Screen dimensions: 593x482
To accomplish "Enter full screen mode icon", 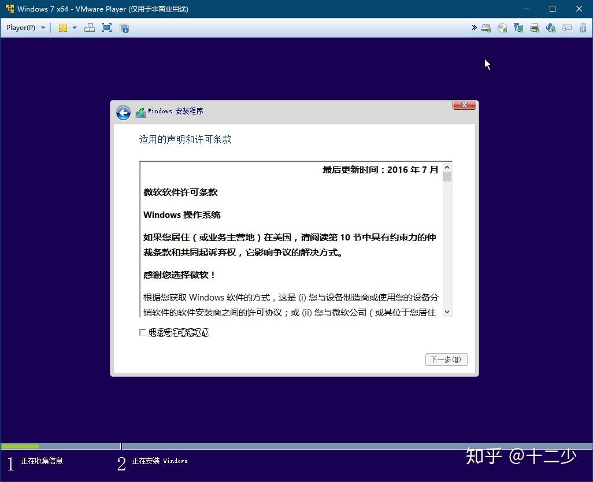I will 107,28.
